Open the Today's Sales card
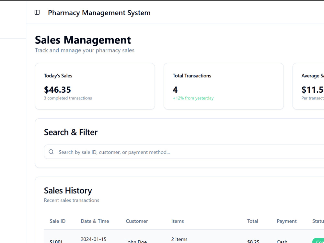The width and height of the screenshot is (324, 243). pos(95,86)
